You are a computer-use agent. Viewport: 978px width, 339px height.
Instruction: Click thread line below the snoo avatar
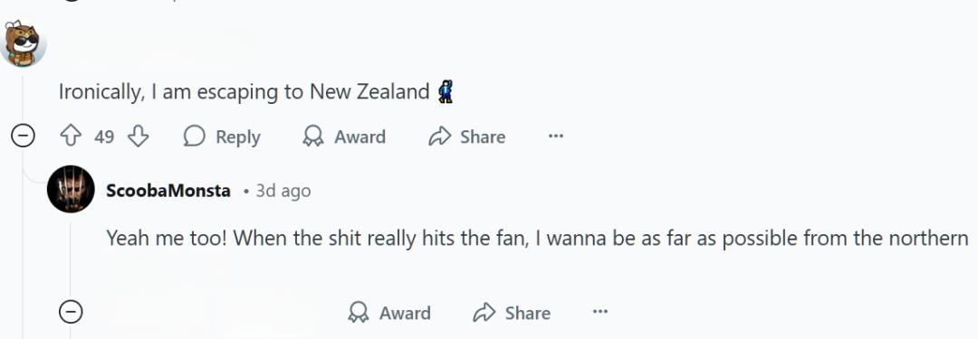(x=23, y=97)
